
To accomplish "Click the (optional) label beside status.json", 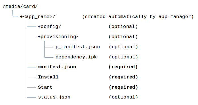I will [x=123, y=97].
